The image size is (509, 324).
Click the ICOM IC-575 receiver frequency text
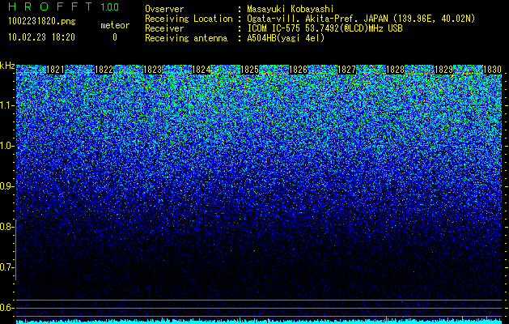click(324, 28)
